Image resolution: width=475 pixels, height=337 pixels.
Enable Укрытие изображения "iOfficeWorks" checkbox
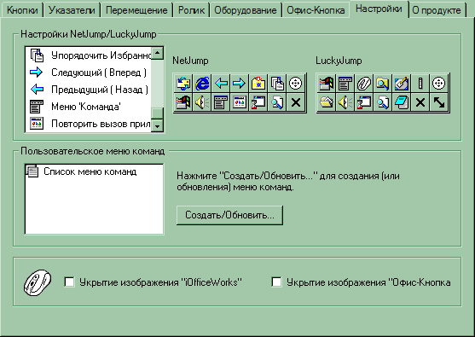[x=69, y=282]
